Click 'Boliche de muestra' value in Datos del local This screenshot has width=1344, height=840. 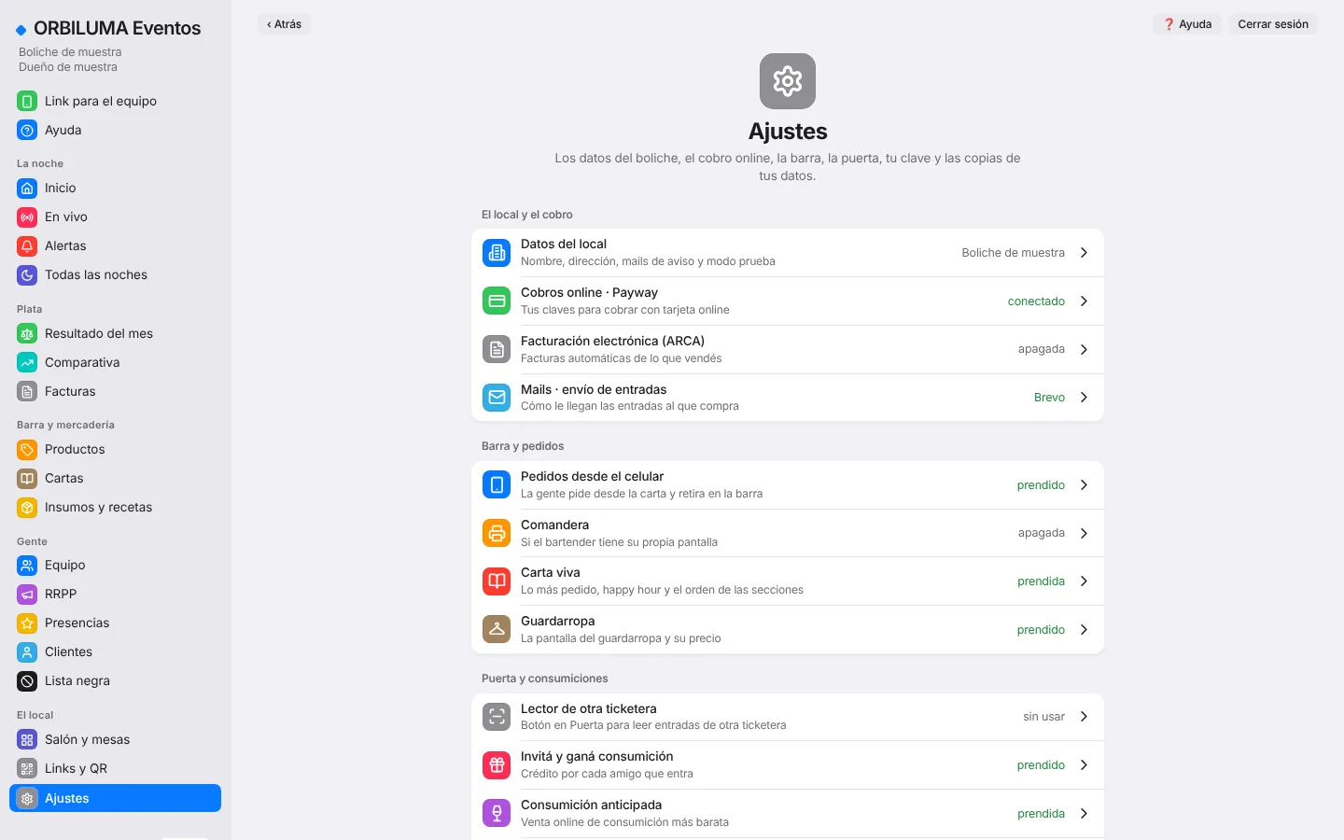pos(1013,252)
